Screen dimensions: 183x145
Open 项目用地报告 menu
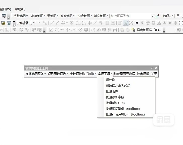point(58,74)
